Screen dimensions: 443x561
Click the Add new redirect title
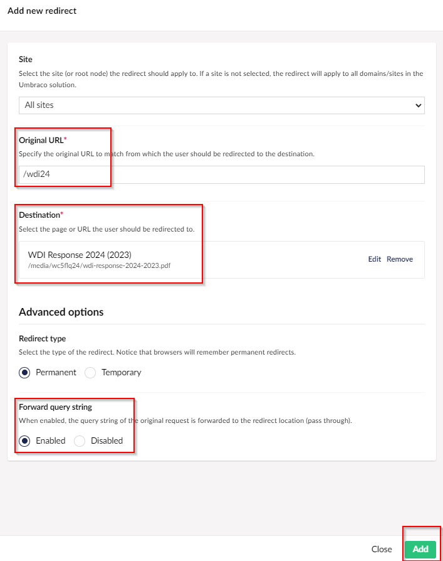[x=42, y=11]
